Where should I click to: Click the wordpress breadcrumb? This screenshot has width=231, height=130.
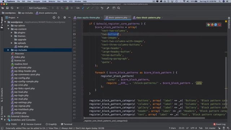9,13
